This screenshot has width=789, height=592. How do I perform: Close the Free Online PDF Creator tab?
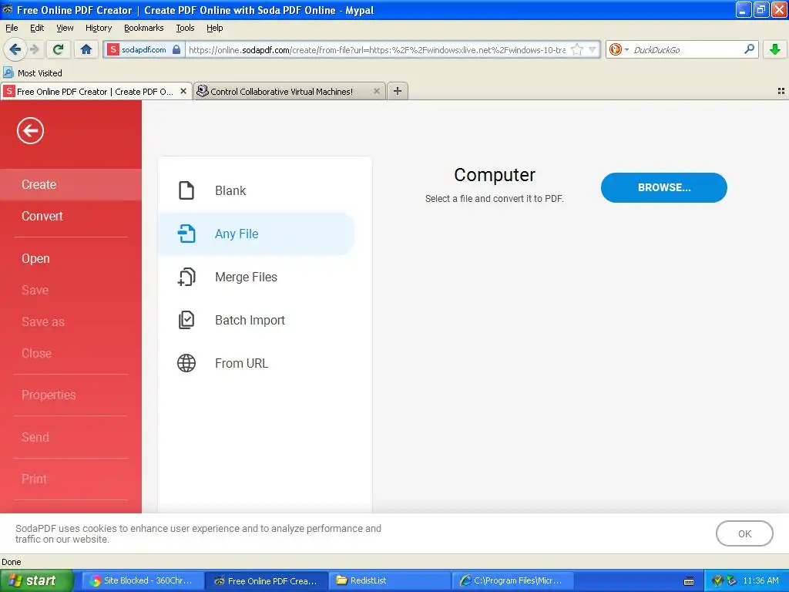coord(183,91)
